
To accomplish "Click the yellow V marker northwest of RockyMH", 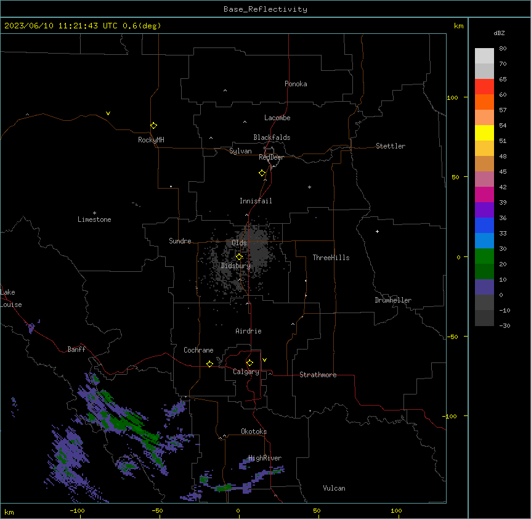I will coord(108,113).
